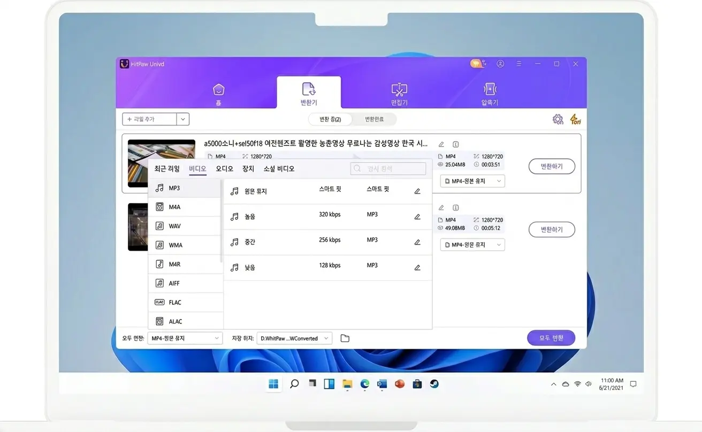Switch to the 홈 tab
Viewport: 702px width, 432px height.
218,94
